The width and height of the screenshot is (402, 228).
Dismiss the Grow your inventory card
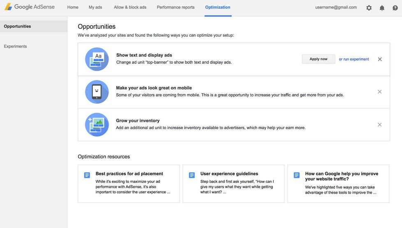tap(380, 125)
